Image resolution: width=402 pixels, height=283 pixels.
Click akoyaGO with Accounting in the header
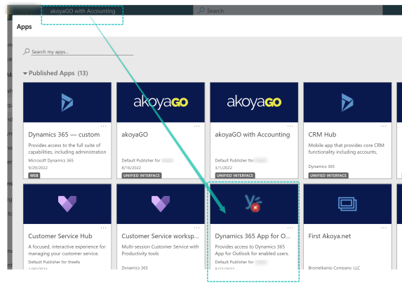click(x=83, y=11)
